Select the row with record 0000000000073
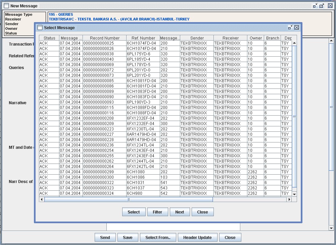The height and width of the screenshot is (245, 336). click(x=165, y=75)
